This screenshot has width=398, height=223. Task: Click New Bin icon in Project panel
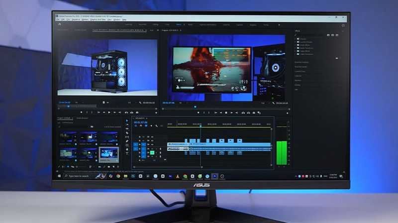pos(108,167)
